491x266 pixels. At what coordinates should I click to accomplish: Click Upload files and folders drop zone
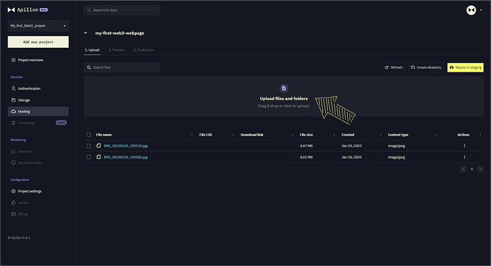(284, 96)
